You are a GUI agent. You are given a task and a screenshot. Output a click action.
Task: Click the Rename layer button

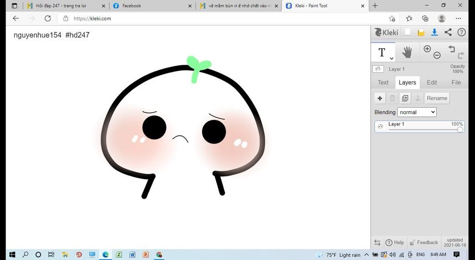tap(437, 98)
